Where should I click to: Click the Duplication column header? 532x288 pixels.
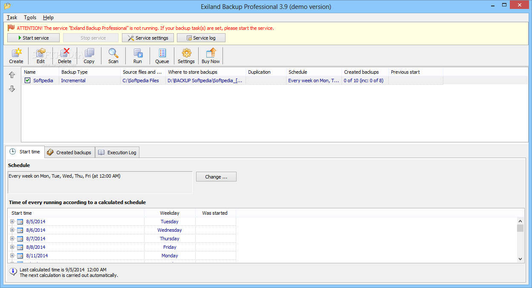point(266,72)
